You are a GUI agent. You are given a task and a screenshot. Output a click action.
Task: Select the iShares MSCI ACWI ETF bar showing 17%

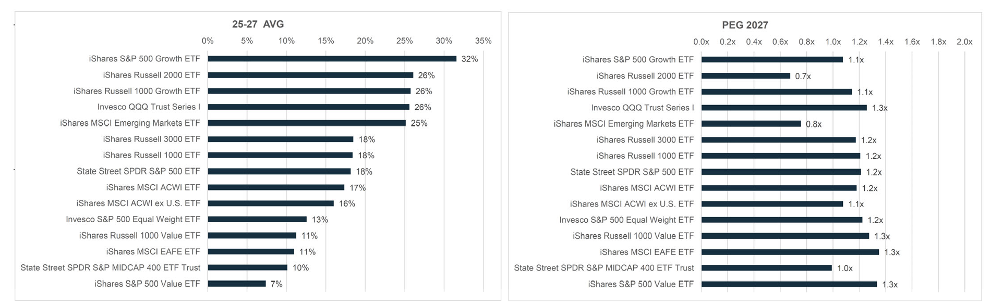(276, 187)
